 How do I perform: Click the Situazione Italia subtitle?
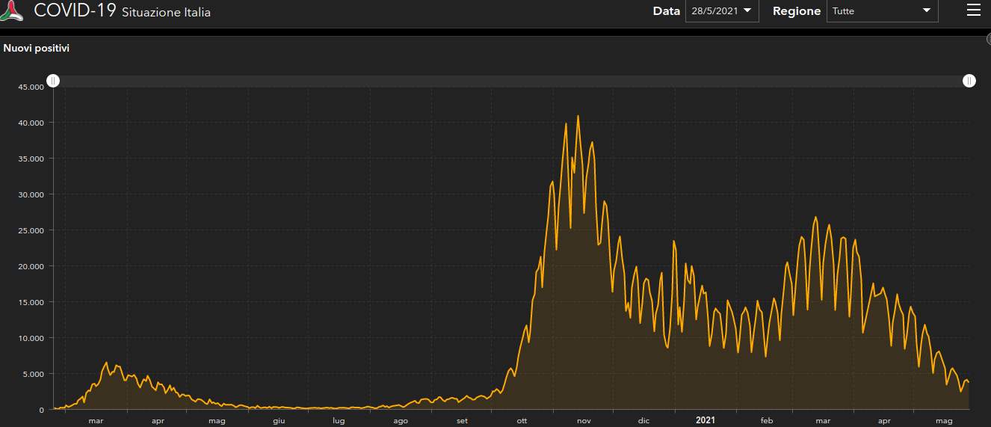[166, 13]
